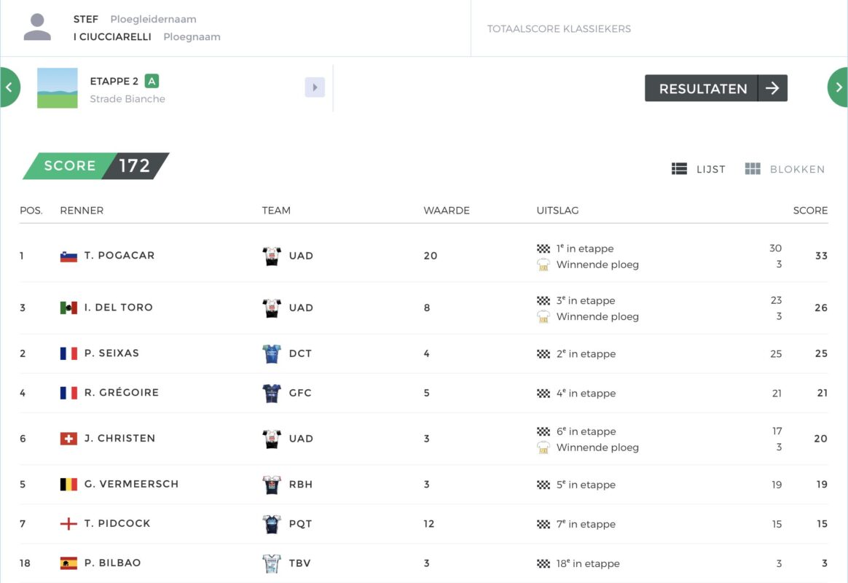Open rider G. VERMEERSCH
The height and width of the screenshot is (583, 848).
pyautogui.click(x=131, y=483)
